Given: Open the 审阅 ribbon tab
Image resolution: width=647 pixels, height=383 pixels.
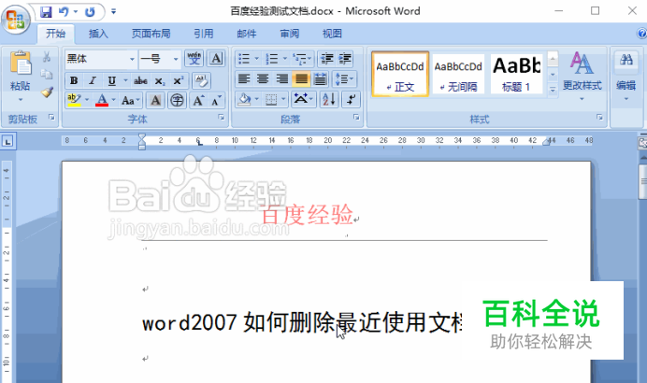Looking at the screenshot, I should pyautogui.click(x=290, y=34).
